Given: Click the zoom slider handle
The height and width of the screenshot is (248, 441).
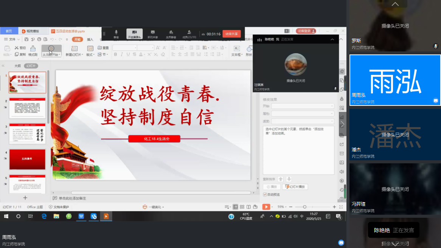Looking at the screenshot, I should pos(304,207).
